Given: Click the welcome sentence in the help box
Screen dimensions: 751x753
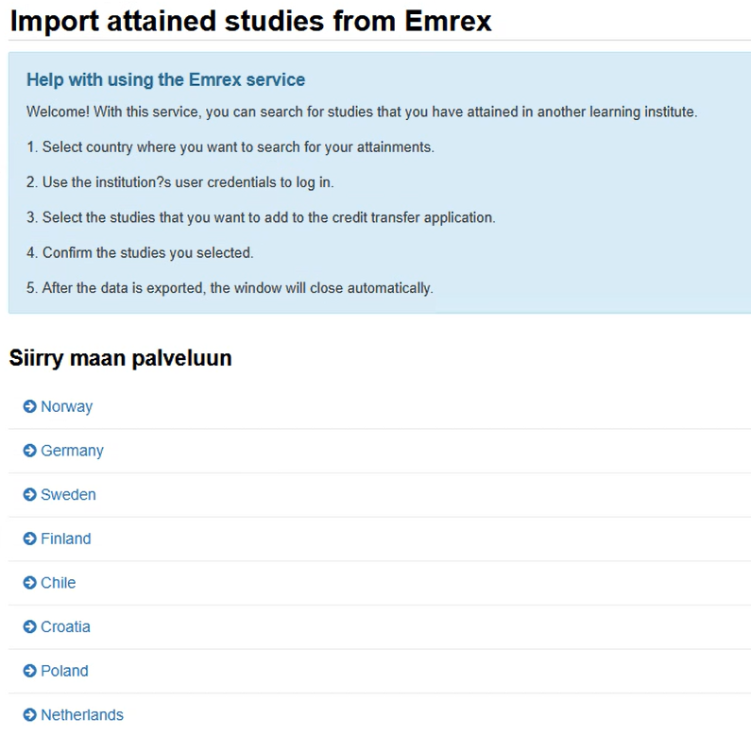Looking at the screenshot, I should pyautogui.click(x=362, y=111).
